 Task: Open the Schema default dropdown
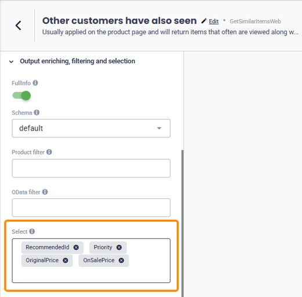pyautogui.click(x=91, y=128)
